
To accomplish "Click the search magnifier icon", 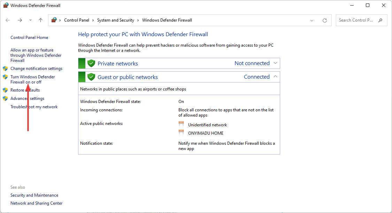I will (x=380, y=20).
